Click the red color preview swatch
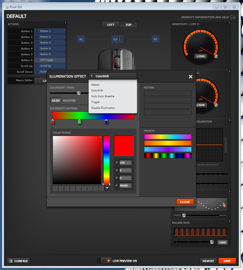The height and width of the screenshot is (270, 243). (124, 146)
